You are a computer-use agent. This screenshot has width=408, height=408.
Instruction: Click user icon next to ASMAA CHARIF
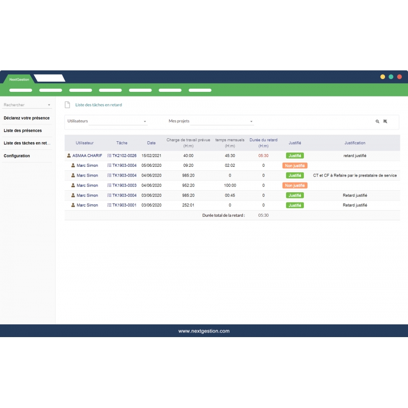(x=69, y=156)
